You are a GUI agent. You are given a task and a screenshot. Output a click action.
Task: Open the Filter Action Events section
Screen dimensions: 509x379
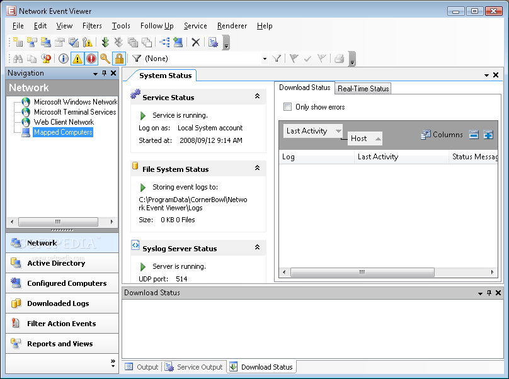click(62, 324)
